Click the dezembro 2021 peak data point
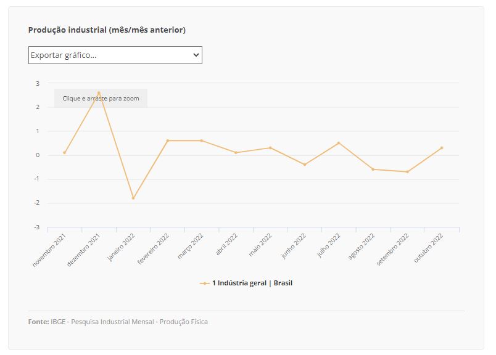The height and width of the screenshot is (355, 496). tap(99, 93)
